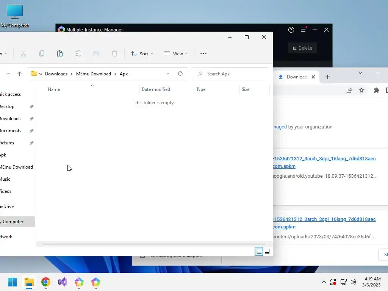This screenshot has height=291, width=388.
Task: Click Visual Studio taskbar icon
Action: point(63,282)
